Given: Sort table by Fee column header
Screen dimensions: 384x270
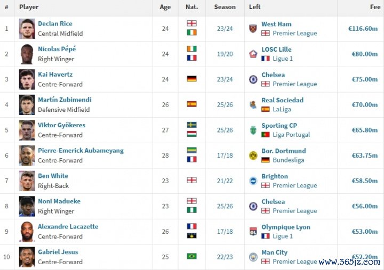Looking at the screenshot, I should point(375,7).
